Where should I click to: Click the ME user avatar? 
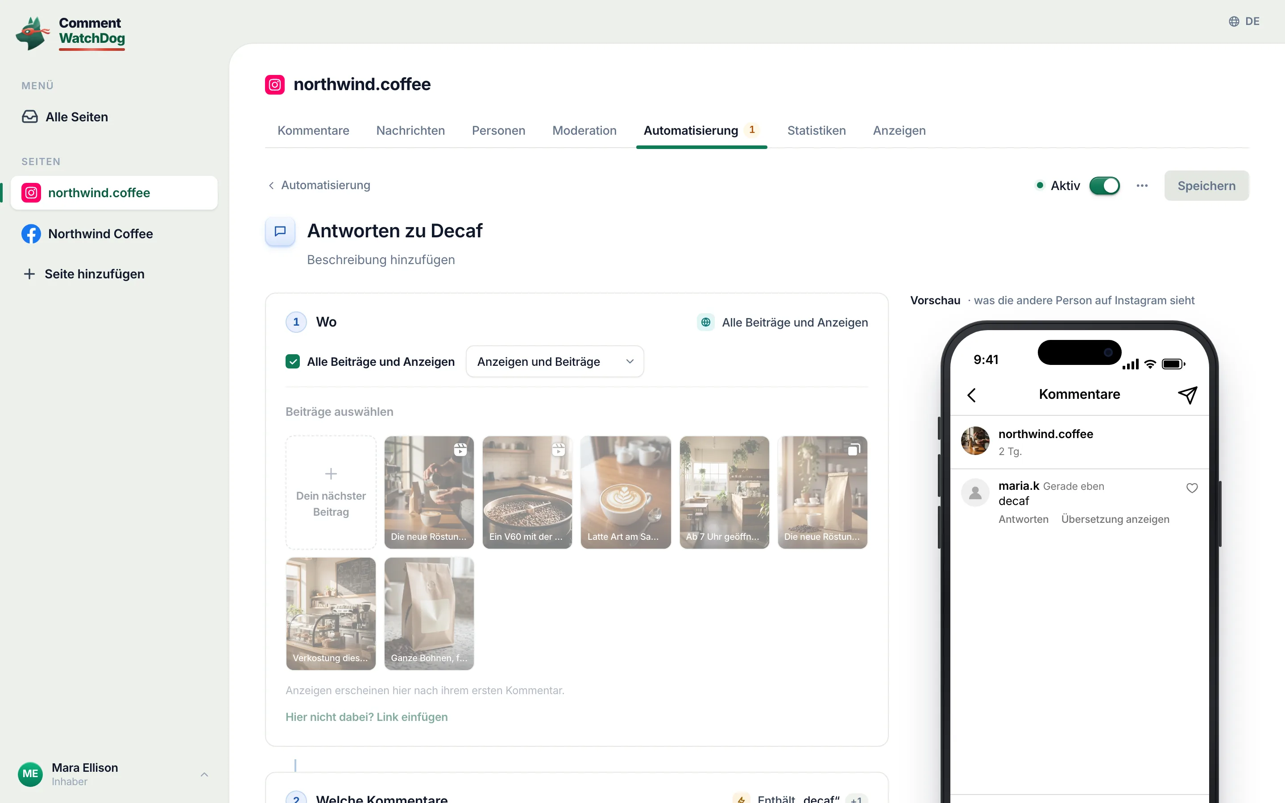coord(30,774)
